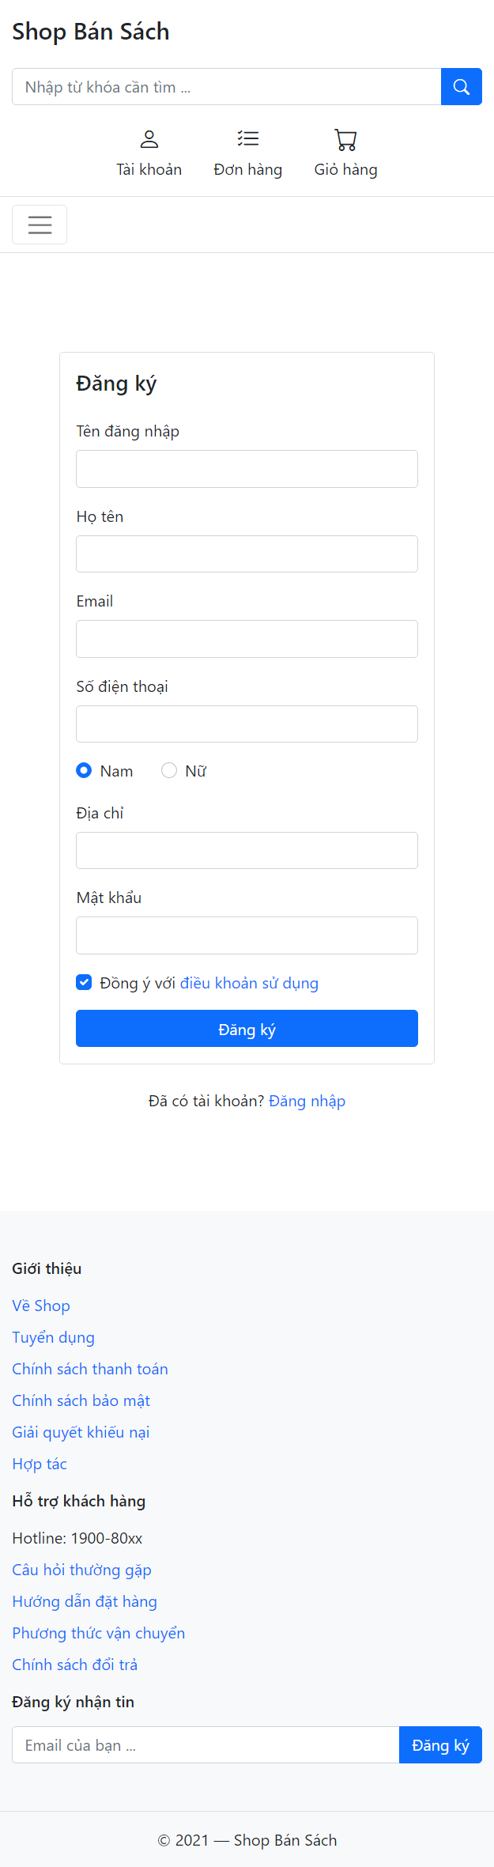Screen dimensions: 494x1867
Task: Uncheck the terms agreement checkbox
Action: [x=83, y=982]
